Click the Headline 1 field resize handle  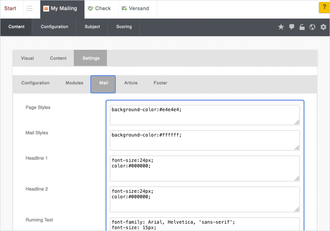(297, 179)
